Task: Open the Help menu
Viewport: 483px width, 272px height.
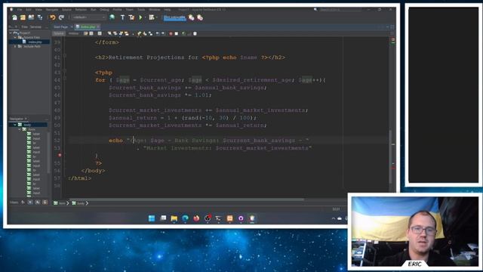Action: click(168, 10)
